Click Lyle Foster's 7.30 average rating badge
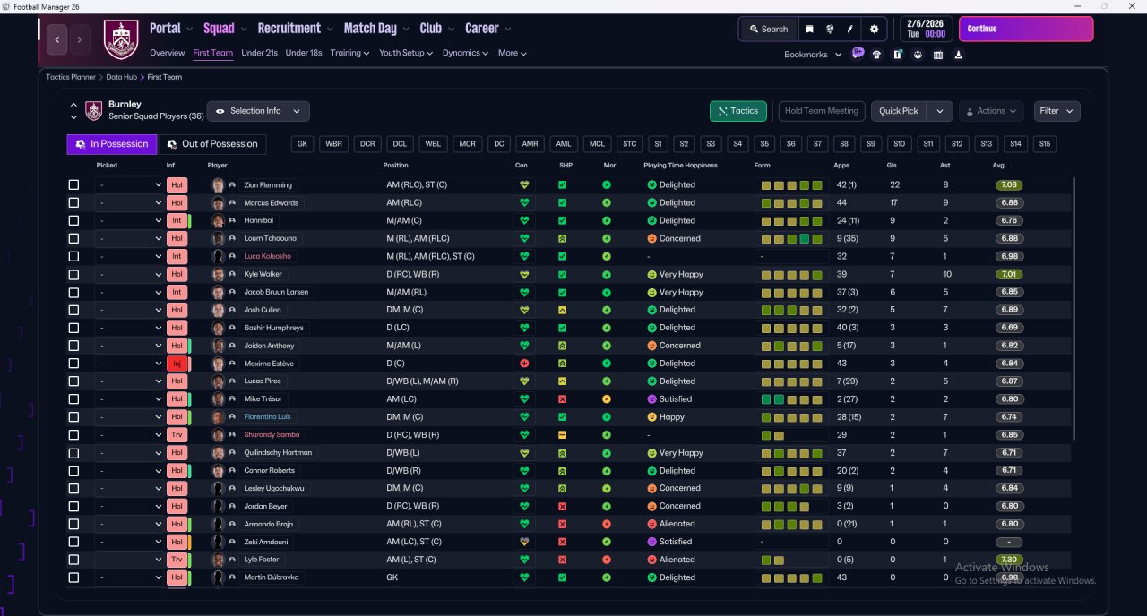1147x616 pixels. [1009, 560]
